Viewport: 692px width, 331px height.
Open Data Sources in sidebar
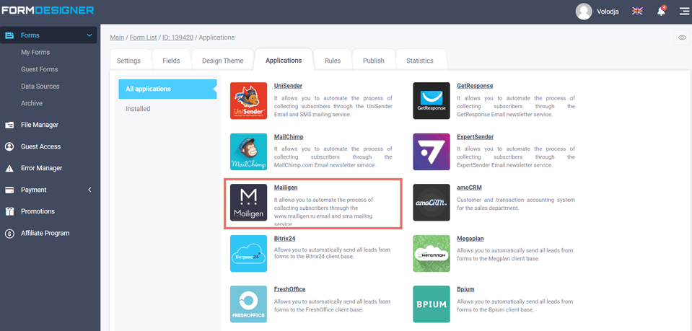tap(40, 87)
